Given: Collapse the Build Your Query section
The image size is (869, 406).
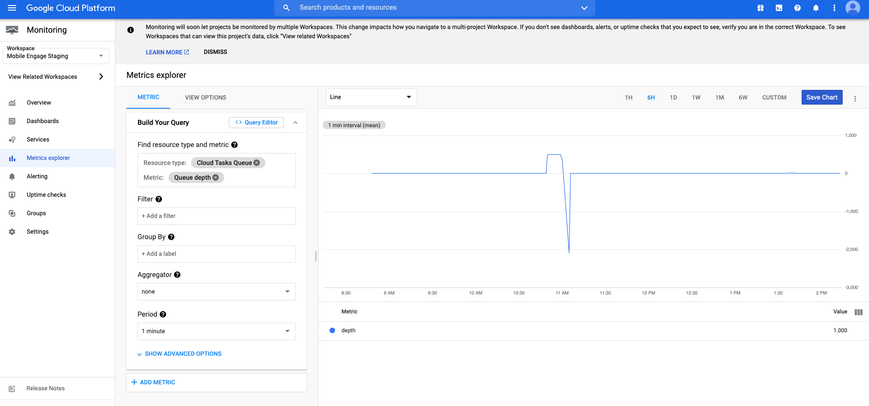Looking at the screenshot, I should click(295, 123).
